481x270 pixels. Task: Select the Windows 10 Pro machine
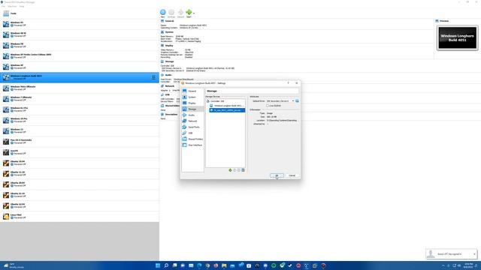pyautogui.click(x=80, y=120)
